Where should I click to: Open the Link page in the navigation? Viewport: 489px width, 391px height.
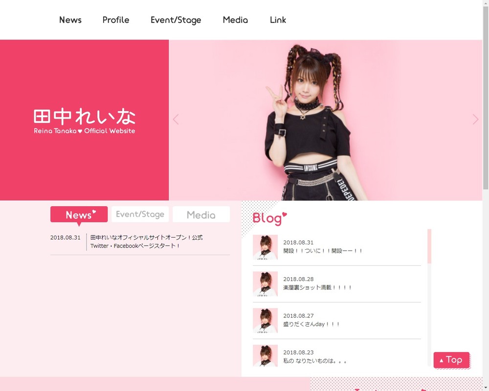coord(278,20)
